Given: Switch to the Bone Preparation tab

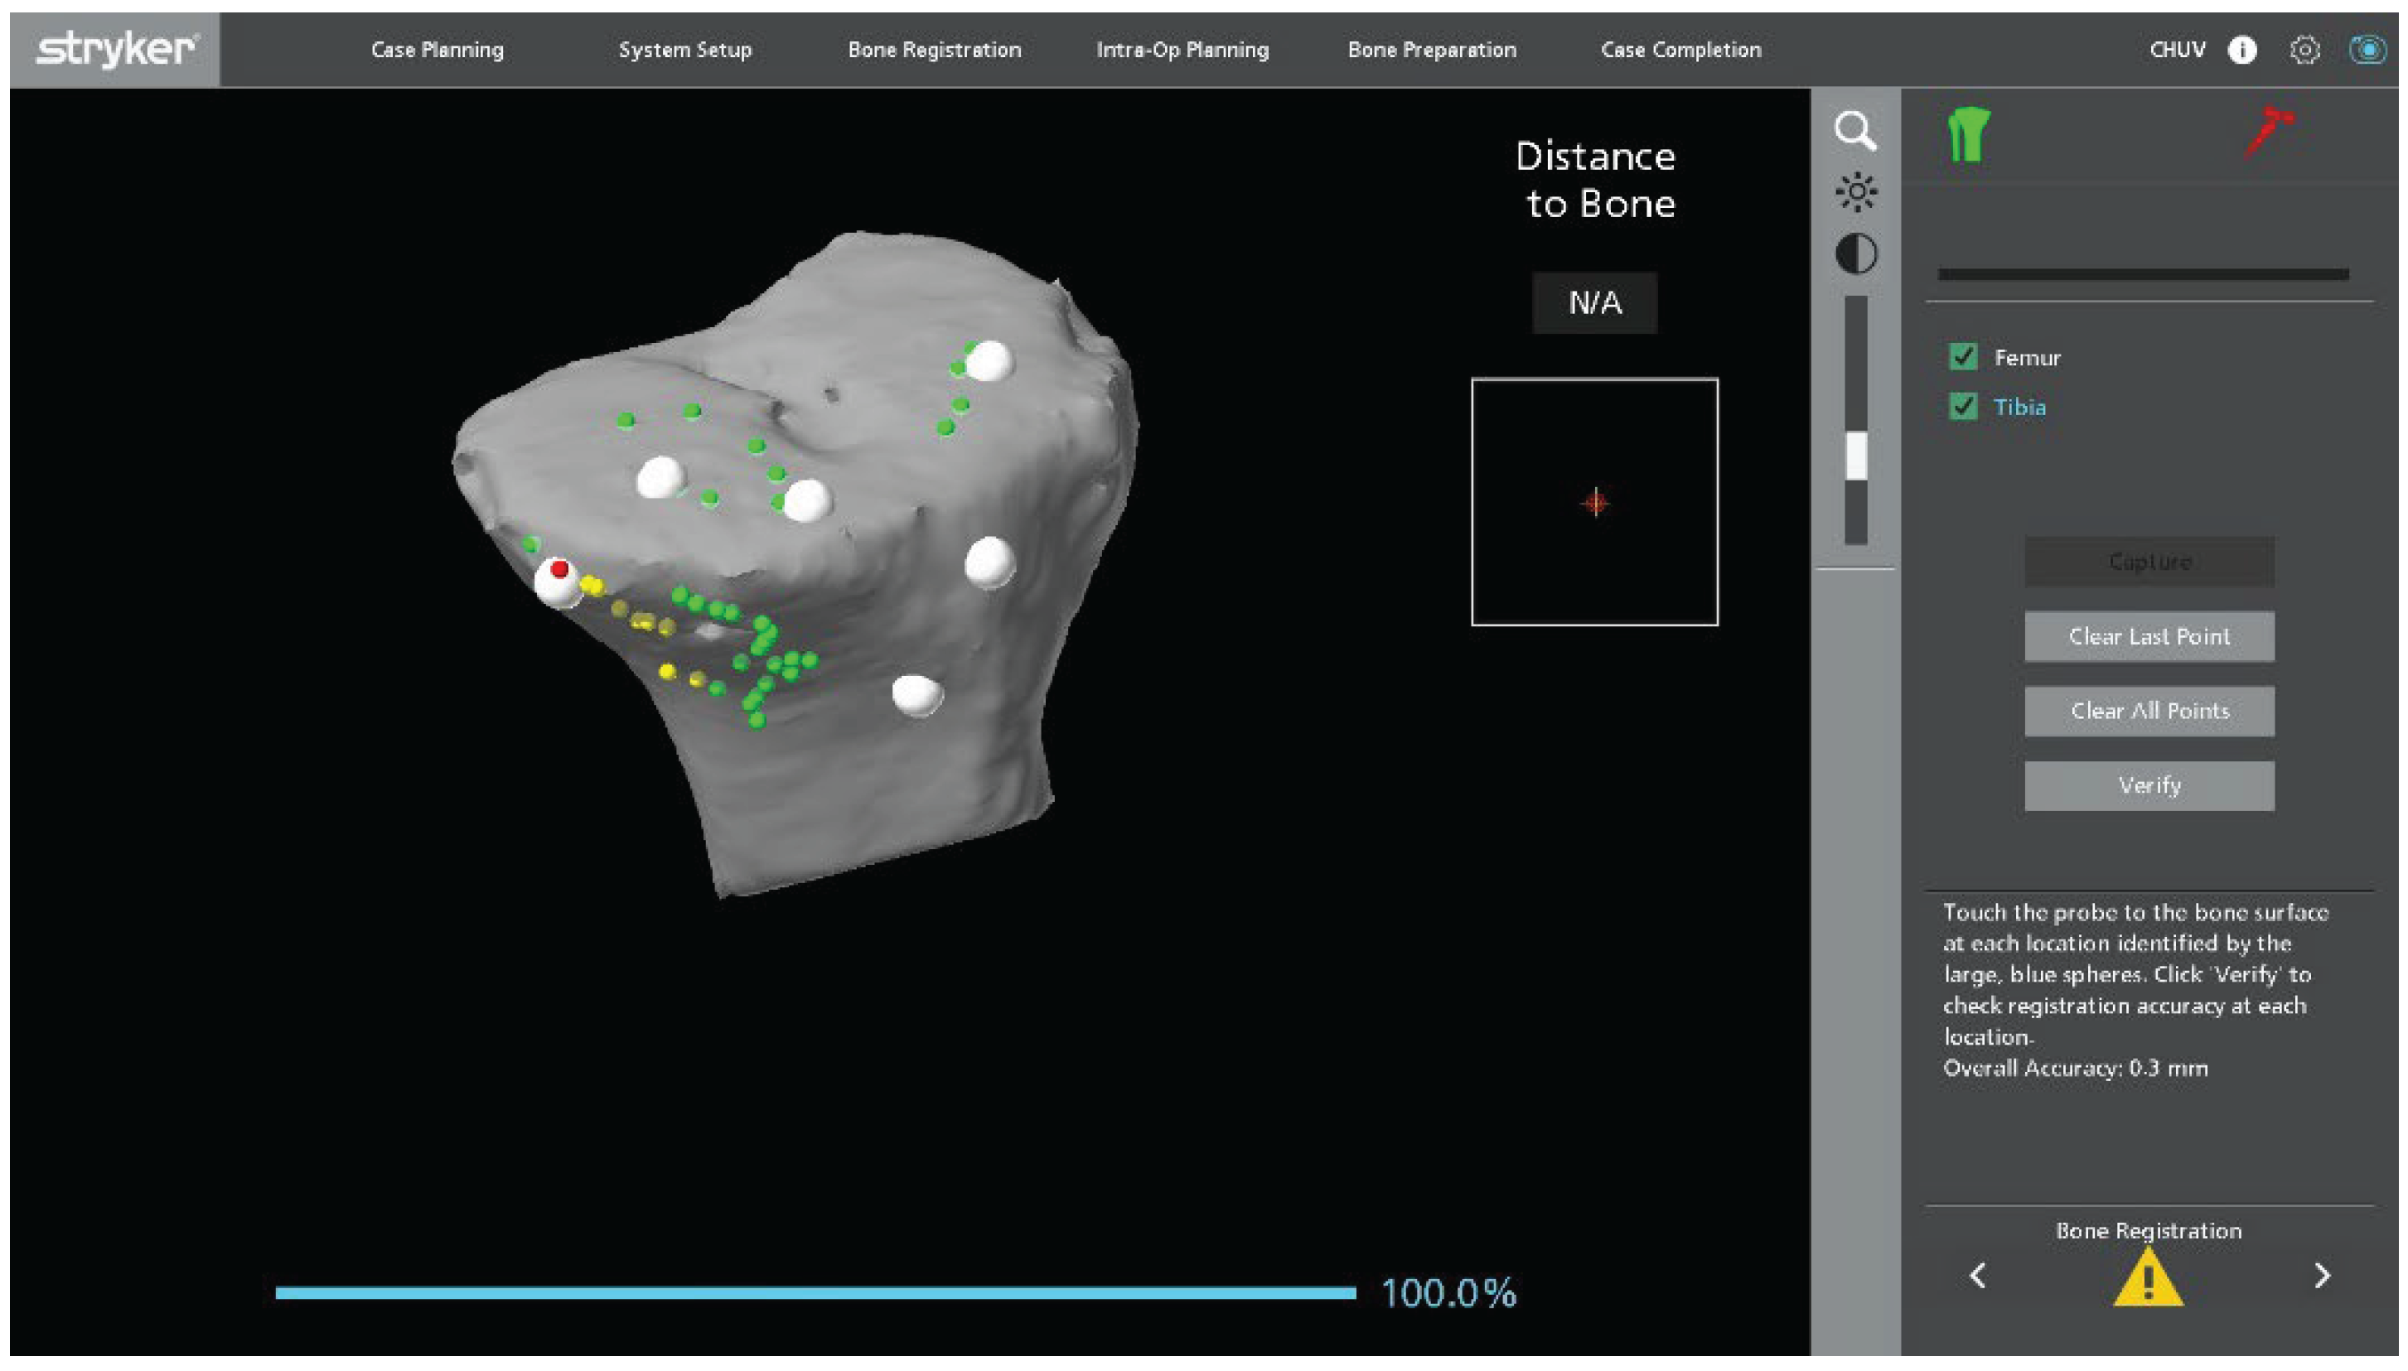Looking at the screenshot, I should pyautogui.click(x=1431, y=50).
